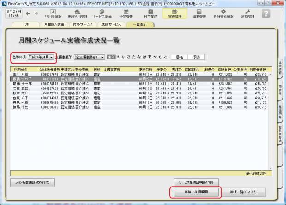Switch to the 居住サービス tab
286x205 pixels.
pos(112,23)
